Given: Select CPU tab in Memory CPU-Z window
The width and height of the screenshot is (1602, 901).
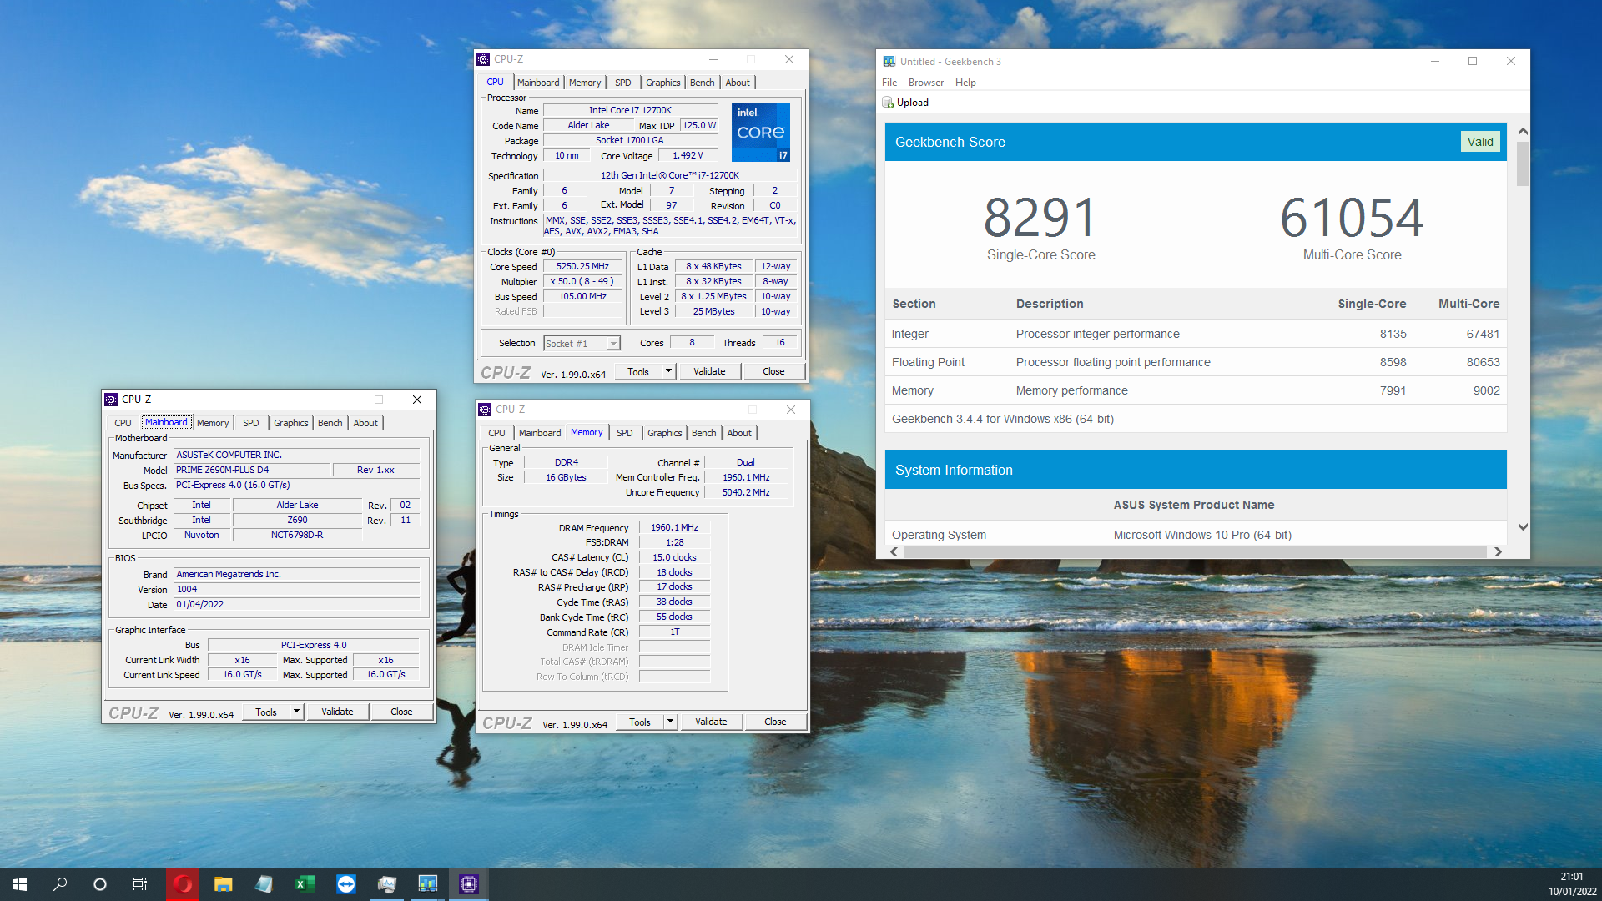Looking at the screenshot, I should (x=496, y=433).
